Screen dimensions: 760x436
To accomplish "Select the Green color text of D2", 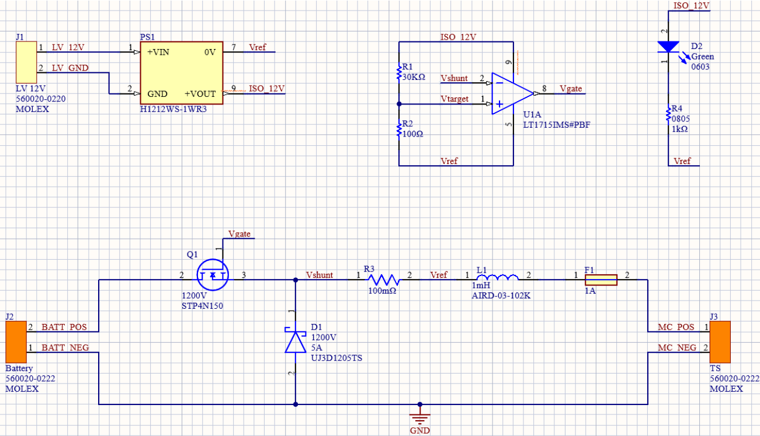I will click(x=703, y=57).
